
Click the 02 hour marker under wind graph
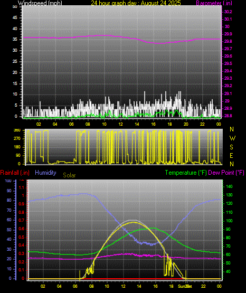point(39,124)
